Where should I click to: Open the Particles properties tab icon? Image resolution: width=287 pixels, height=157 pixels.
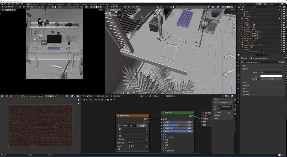click(x=238, y=86)
